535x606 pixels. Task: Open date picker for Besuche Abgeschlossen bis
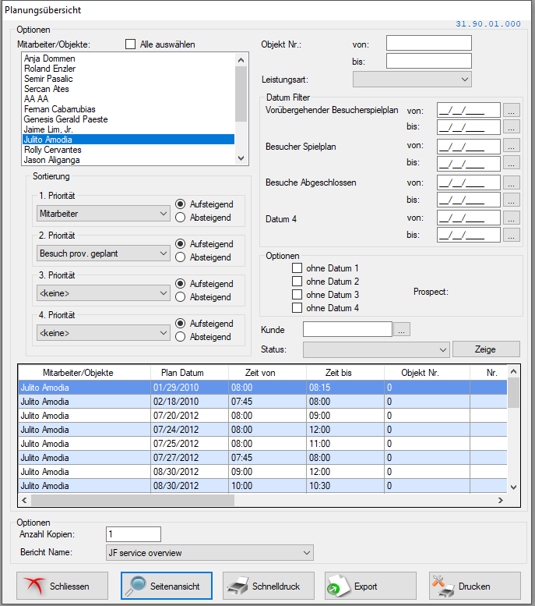pyautogui.click(x=511, y=200)
